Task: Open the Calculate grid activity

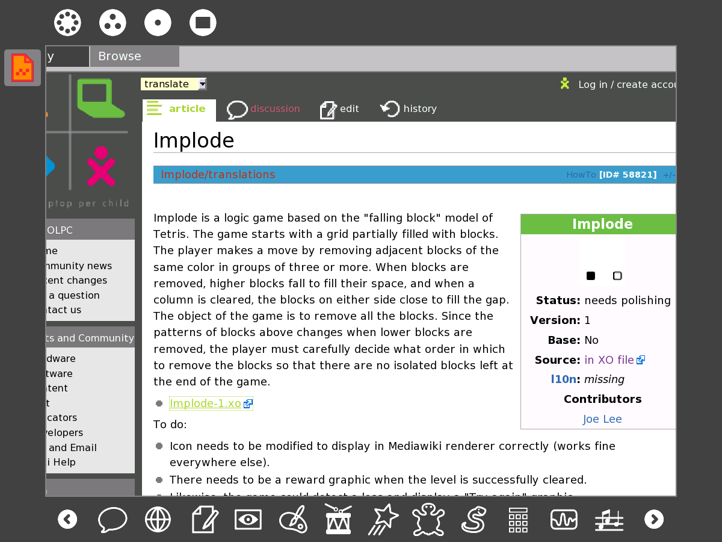Action: (x=518, y=519)
